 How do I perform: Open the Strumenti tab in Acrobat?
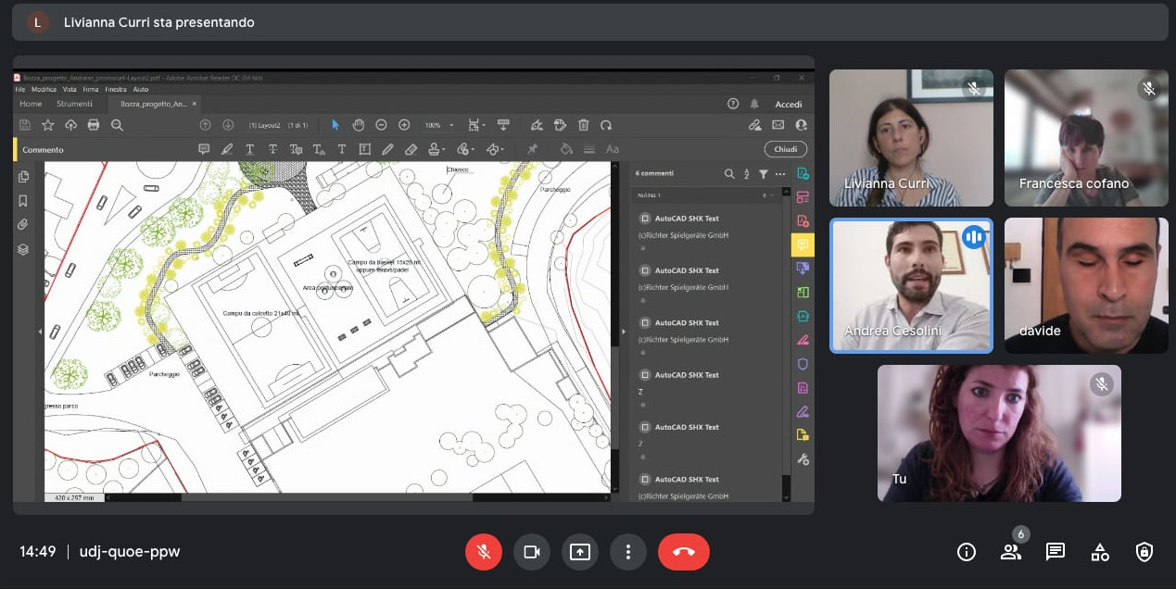tap(74, 104)
